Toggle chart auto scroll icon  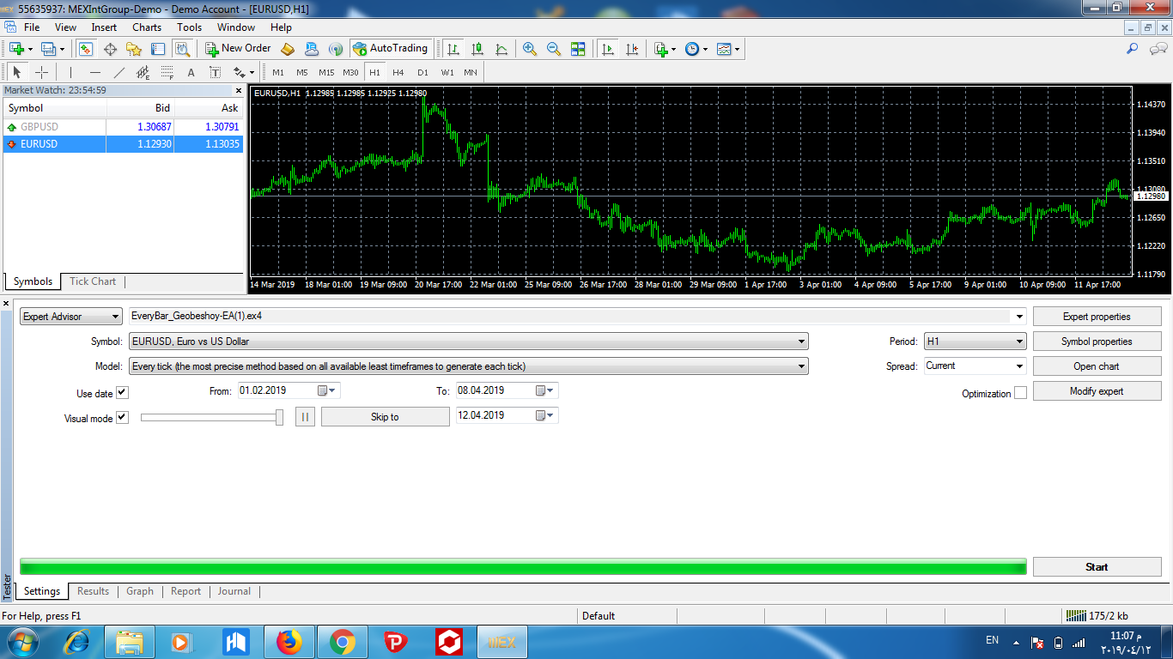608,49
